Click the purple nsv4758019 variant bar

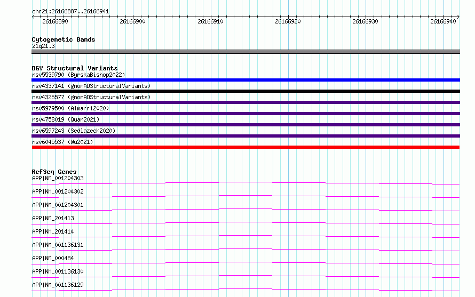(x=246, y=125)
